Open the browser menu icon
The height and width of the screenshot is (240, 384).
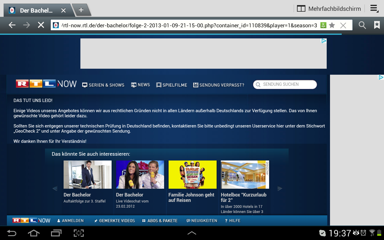pos(374,9)
